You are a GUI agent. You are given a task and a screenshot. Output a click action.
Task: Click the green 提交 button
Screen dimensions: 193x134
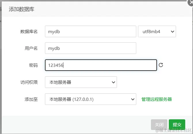coord(177,124)
